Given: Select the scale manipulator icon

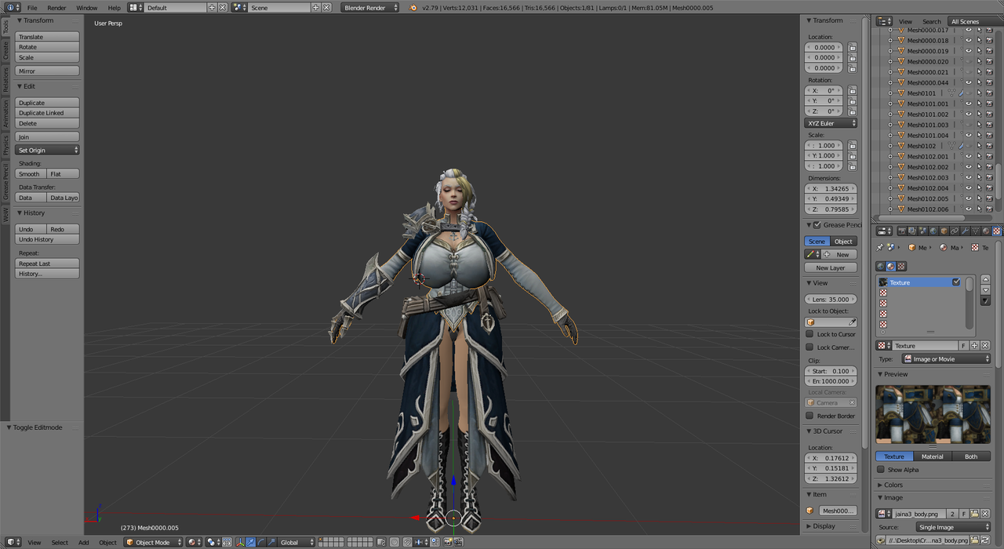Looking at the screenshot, I should [271, 542].
